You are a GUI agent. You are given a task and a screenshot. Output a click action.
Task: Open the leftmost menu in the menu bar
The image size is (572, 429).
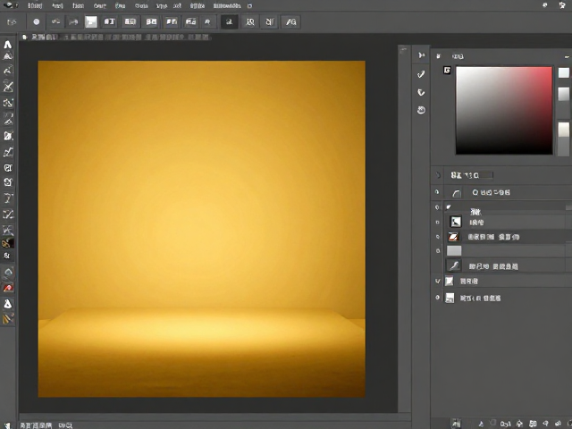tap(8, 5)
